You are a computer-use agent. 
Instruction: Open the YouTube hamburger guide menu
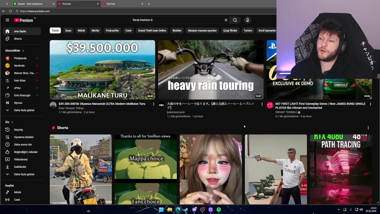(x=7, y=20)
